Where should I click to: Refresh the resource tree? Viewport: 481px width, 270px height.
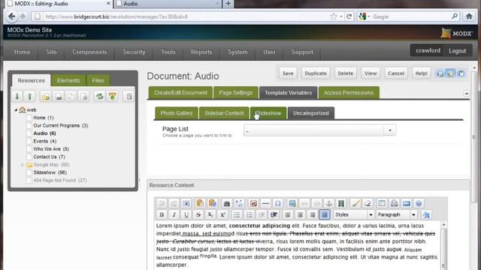pyautogui.click(x=100, y=97)
